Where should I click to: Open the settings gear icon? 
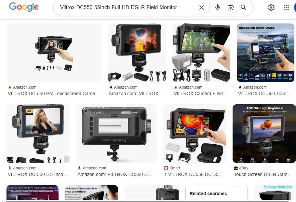click(x=271, y=7)
